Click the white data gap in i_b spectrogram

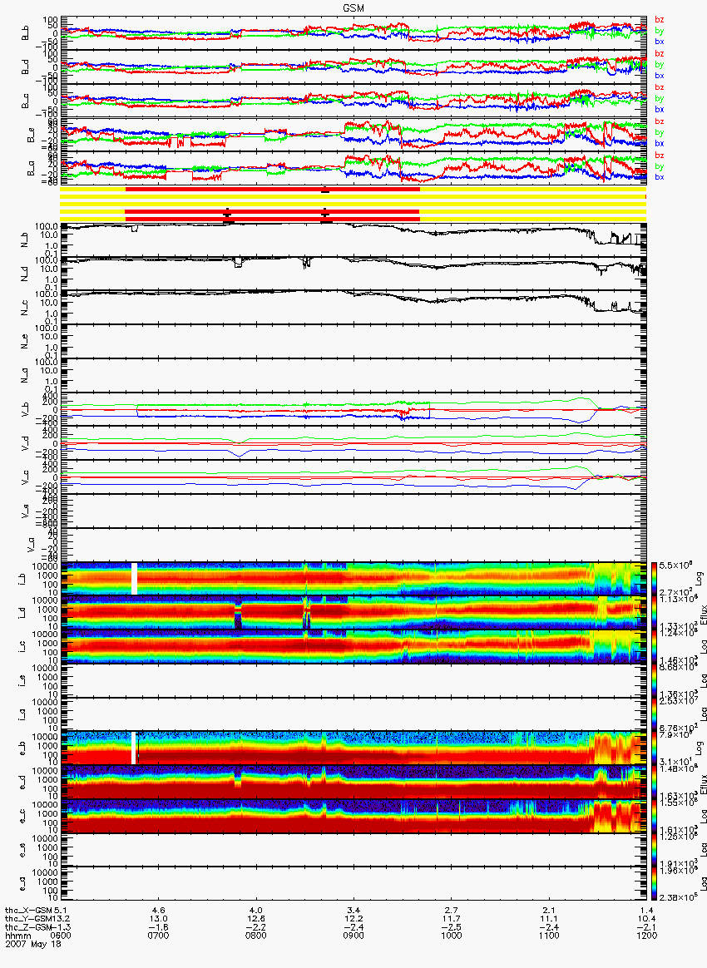(134, 579)
